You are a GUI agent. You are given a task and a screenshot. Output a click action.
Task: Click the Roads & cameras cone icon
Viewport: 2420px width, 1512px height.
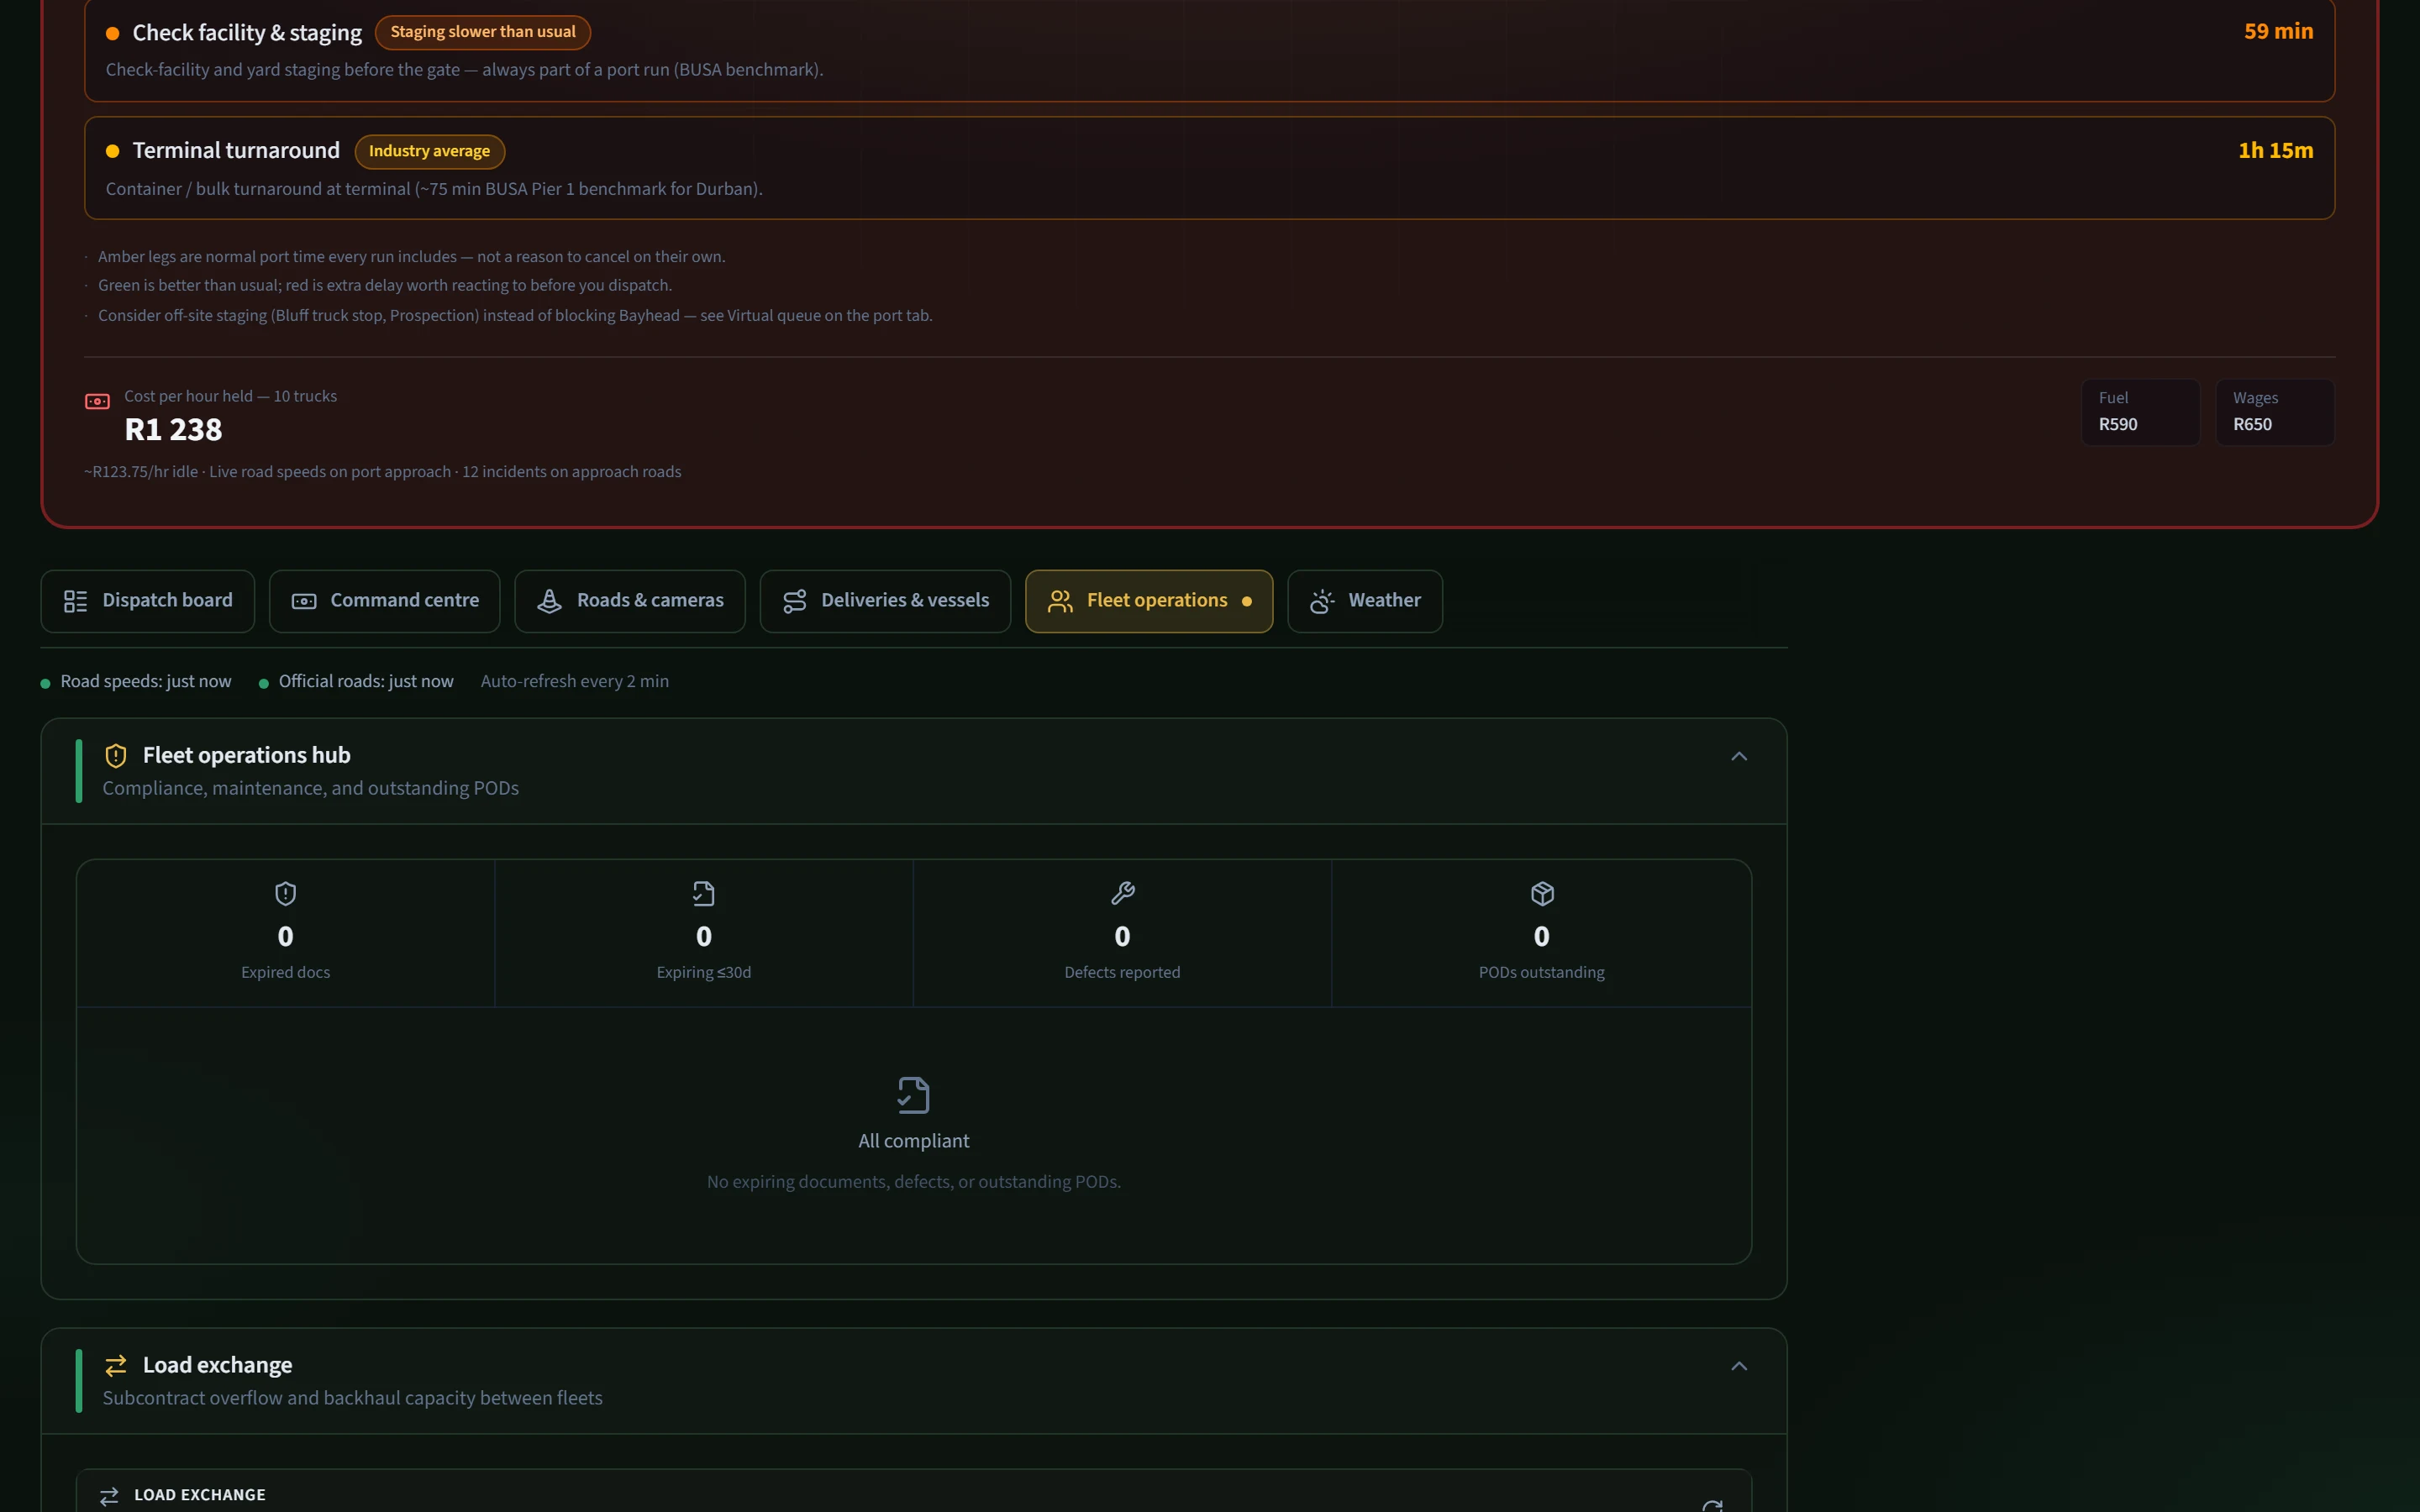(x=549, y=601)
